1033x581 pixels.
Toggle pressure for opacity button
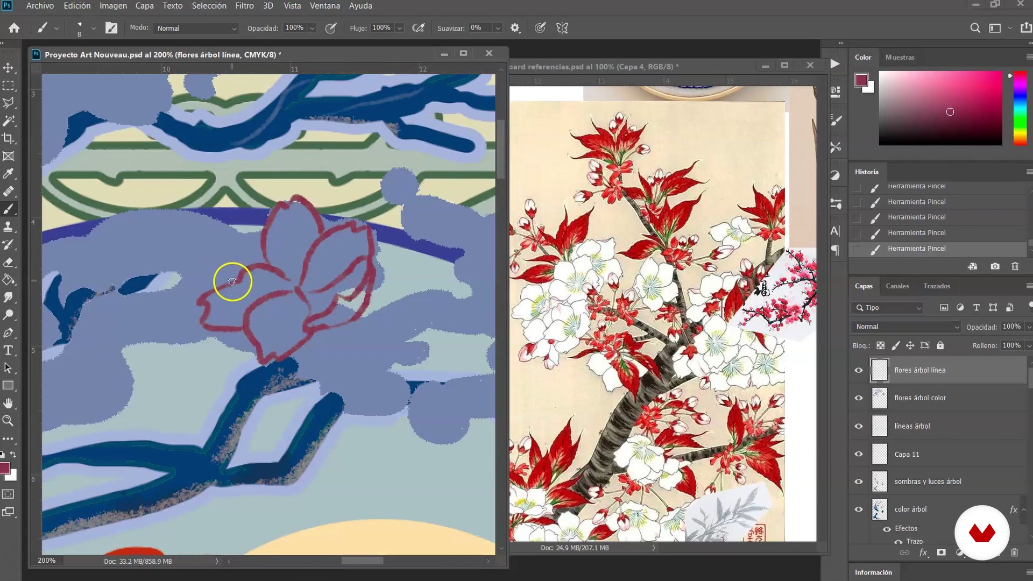click(331, 28)
